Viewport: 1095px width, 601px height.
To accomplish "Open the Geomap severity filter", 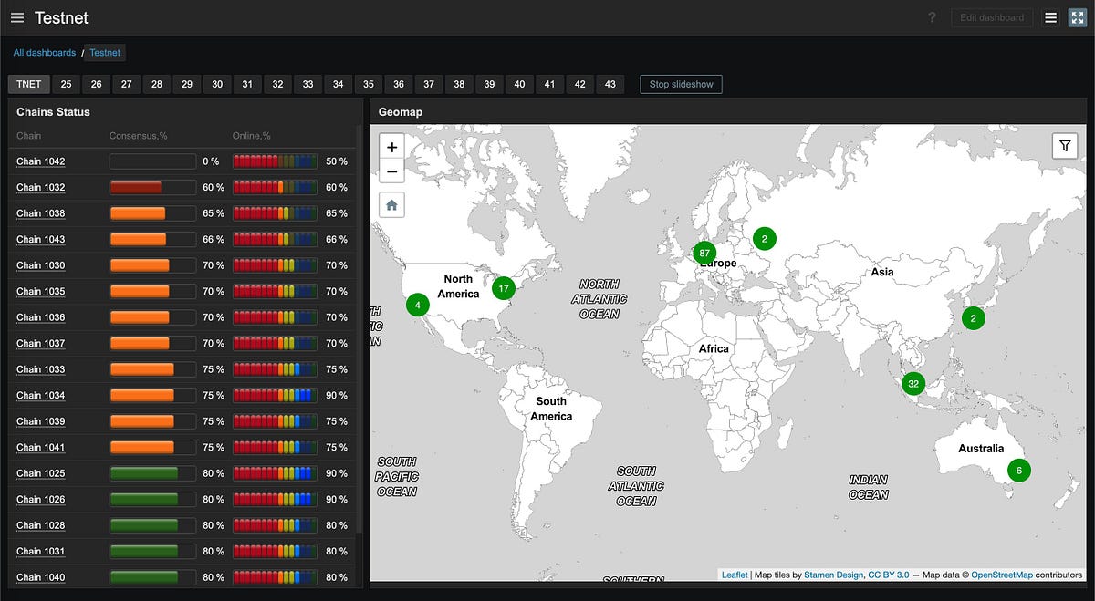I will [x=1065, y=146].
